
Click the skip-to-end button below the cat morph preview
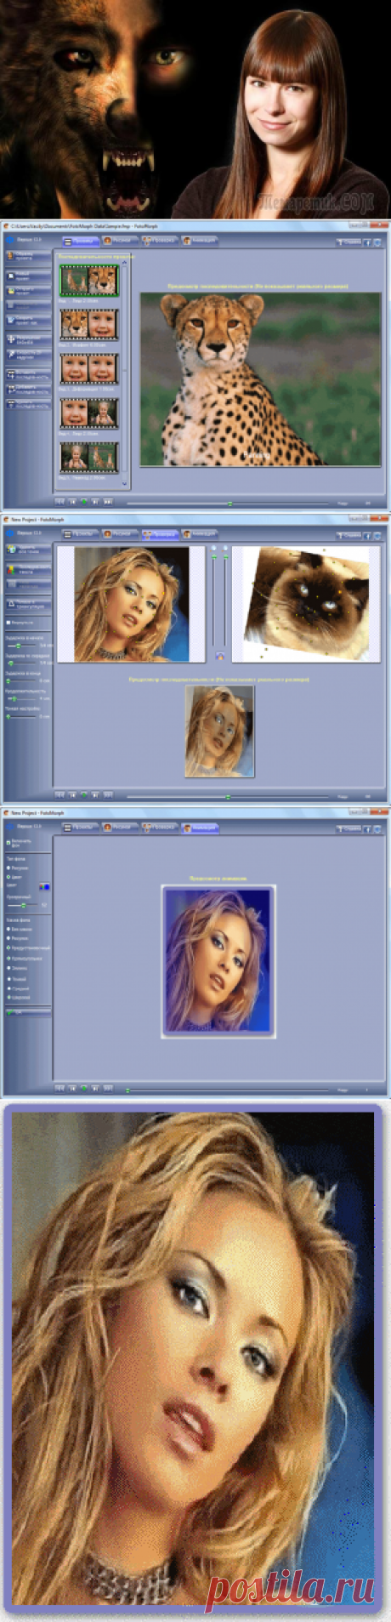point(108,795)
